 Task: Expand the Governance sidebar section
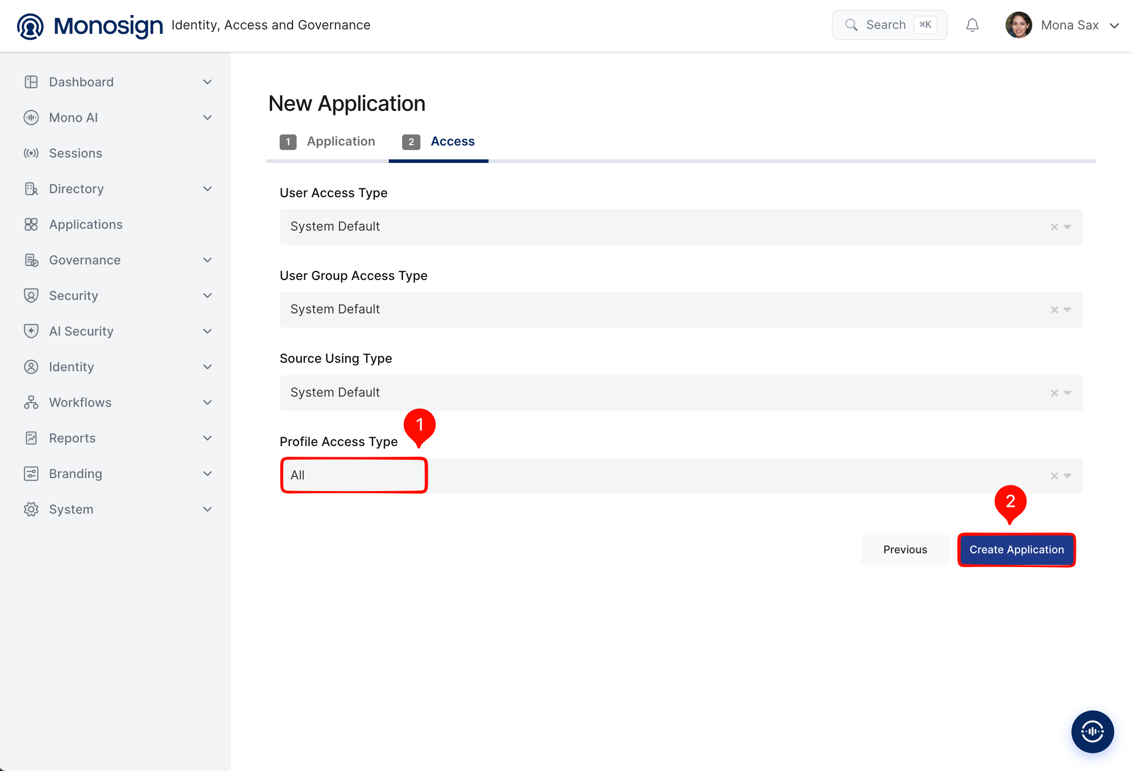[x=208, y=260]
